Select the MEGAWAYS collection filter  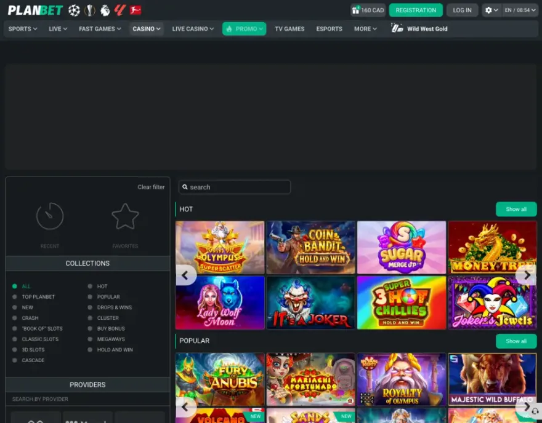[106, 339]
